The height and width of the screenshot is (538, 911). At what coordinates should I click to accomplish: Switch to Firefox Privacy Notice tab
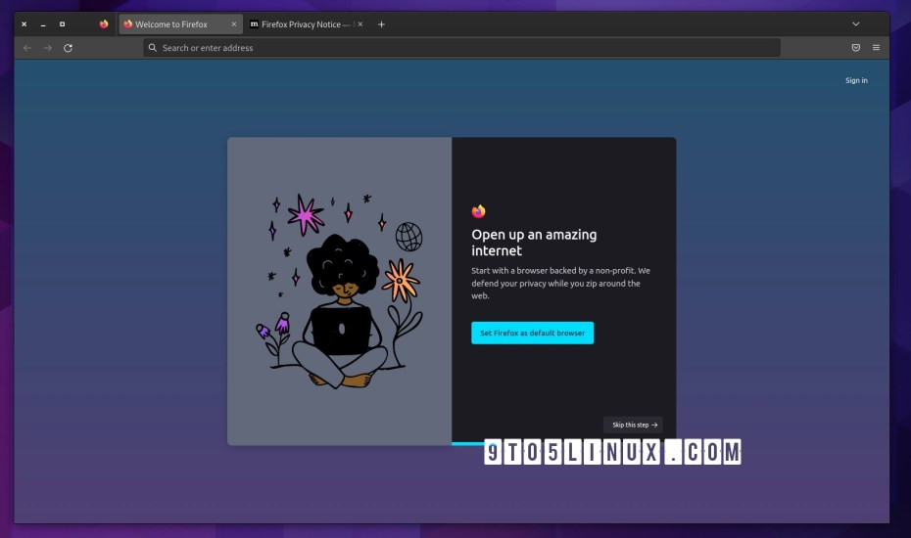307,24
